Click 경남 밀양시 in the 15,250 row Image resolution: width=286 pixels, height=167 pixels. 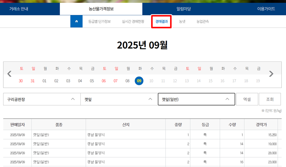coord(96,135)
